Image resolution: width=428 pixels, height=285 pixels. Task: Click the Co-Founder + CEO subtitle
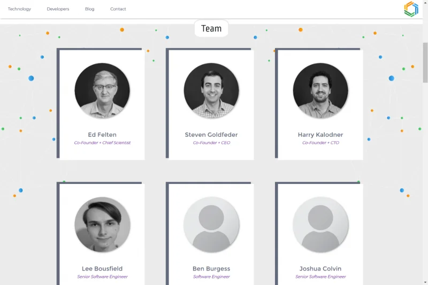click(211, 143)
